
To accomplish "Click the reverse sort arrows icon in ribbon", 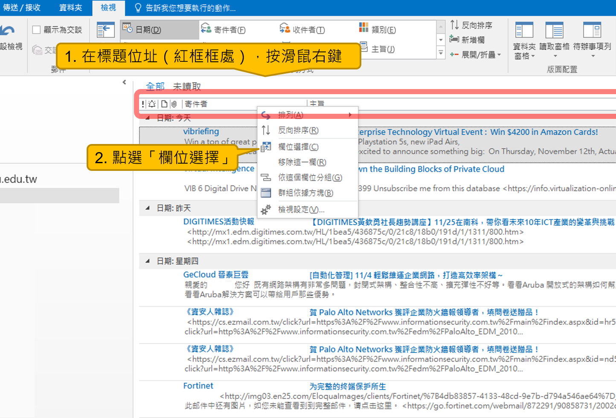I will [454, 25].
